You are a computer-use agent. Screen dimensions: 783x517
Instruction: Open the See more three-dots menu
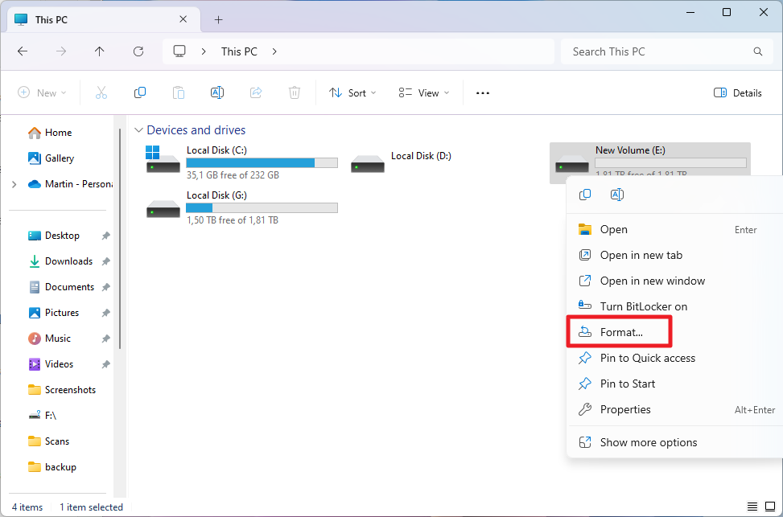point(482,92)
